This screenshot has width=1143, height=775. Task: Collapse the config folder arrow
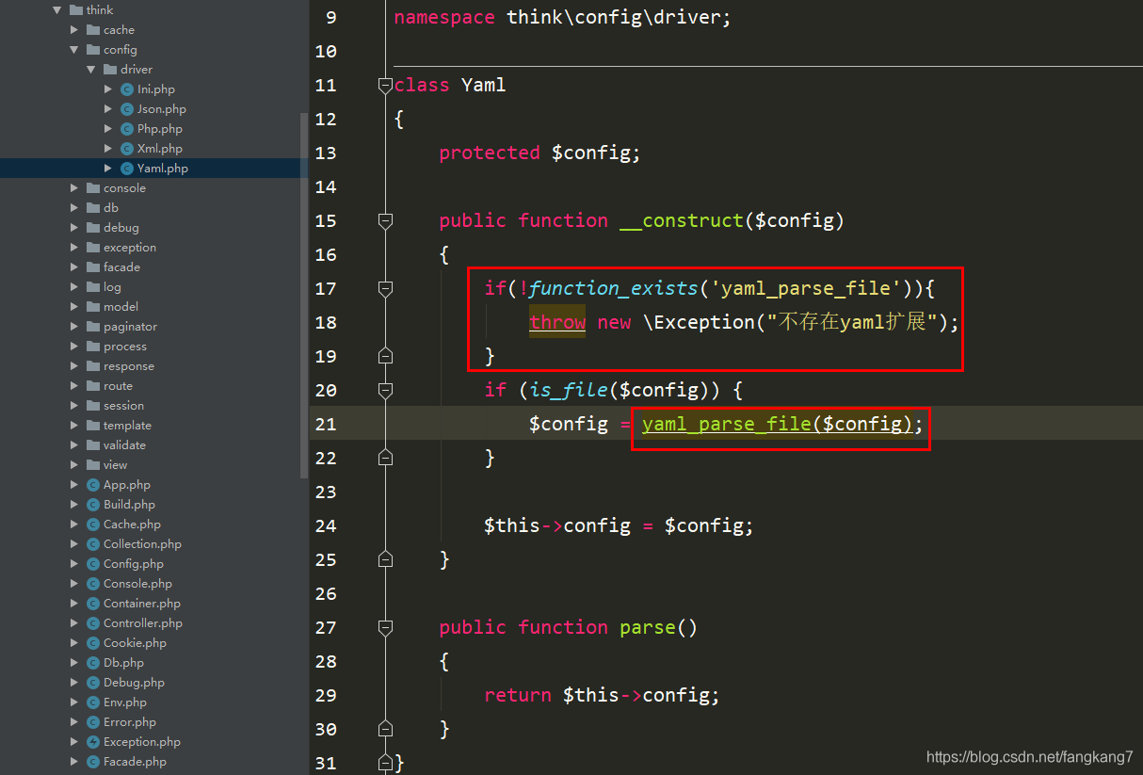[74, 50]
